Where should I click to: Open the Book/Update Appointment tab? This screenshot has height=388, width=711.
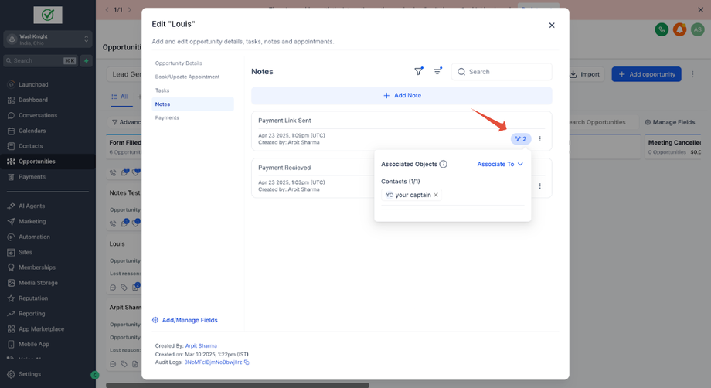[187, 77]
